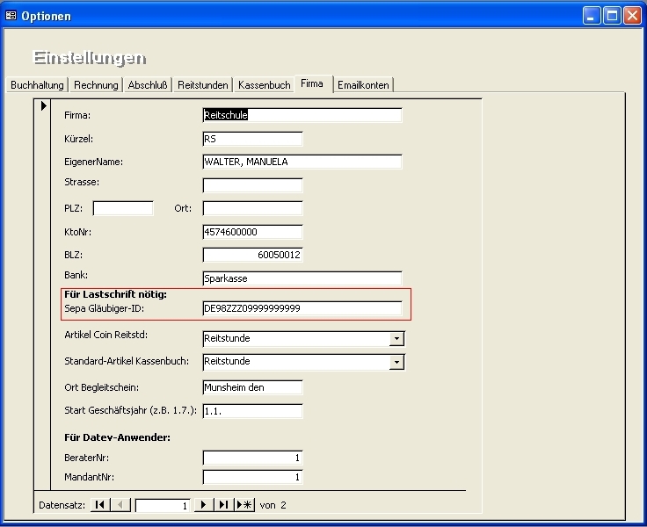
Task: Click the 'Einstellungen' title text
Action: click(90, 58)
